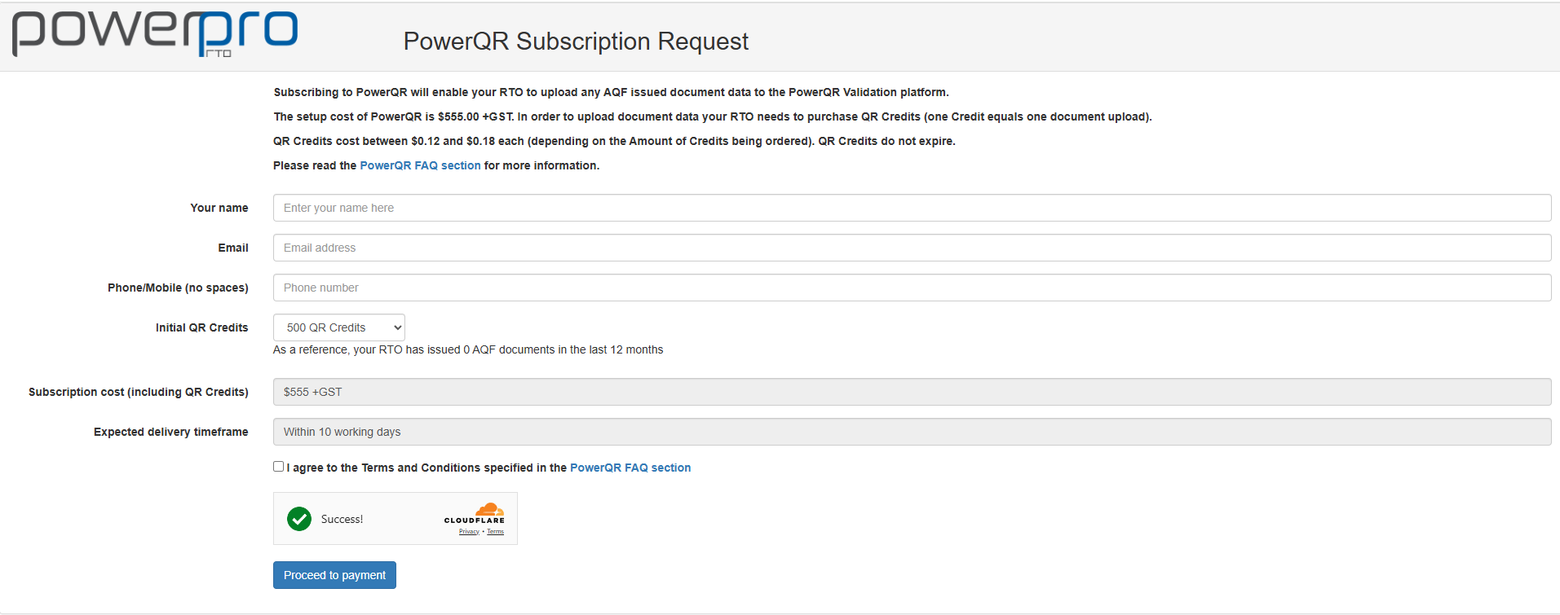Click the Initial QR Credits label
This screenshot has height=615, width=1560.
(201, 327)
